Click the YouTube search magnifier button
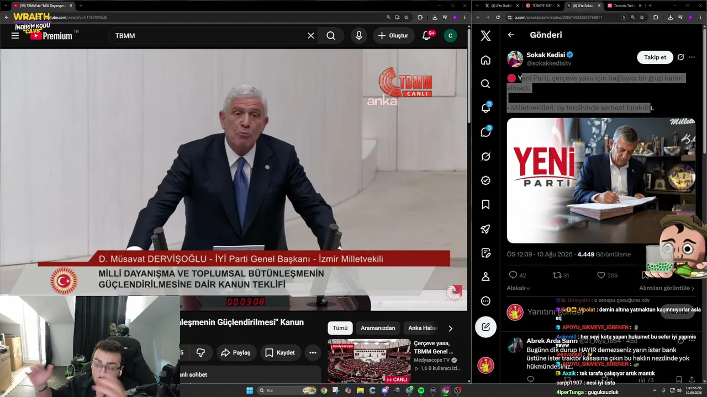This screenshot has height=397, width=707. 331,36
